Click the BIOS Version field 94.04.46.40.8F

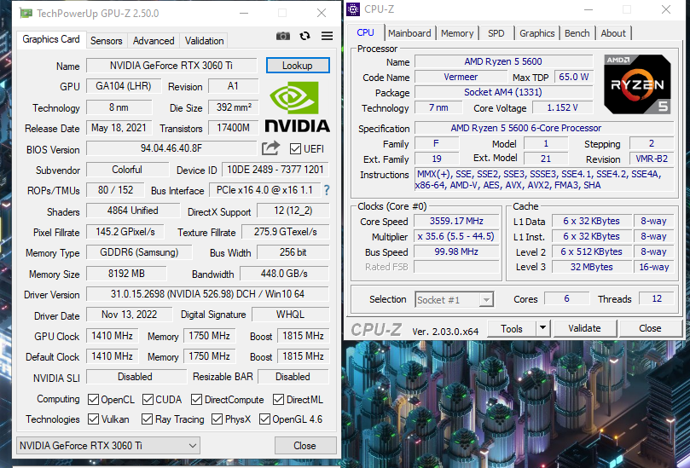(171, 148)
